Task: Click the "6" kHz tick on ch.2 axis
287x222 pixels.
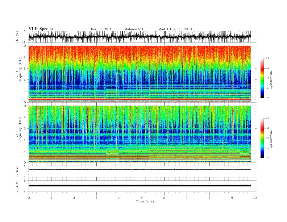Action: [25, 128]
